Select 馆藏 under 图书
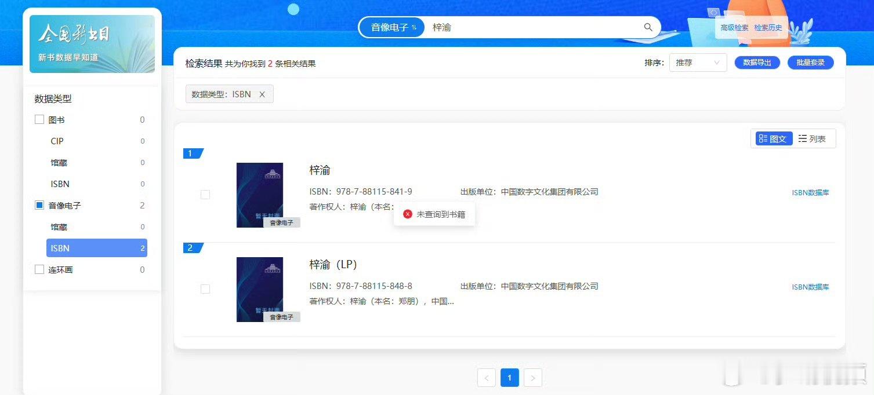Image resolution: width=874 pixels, height=395 pixels. tap(59, 162)
